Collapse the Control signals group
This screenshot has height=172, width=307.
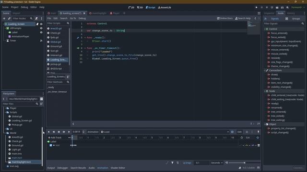(265, 29)
